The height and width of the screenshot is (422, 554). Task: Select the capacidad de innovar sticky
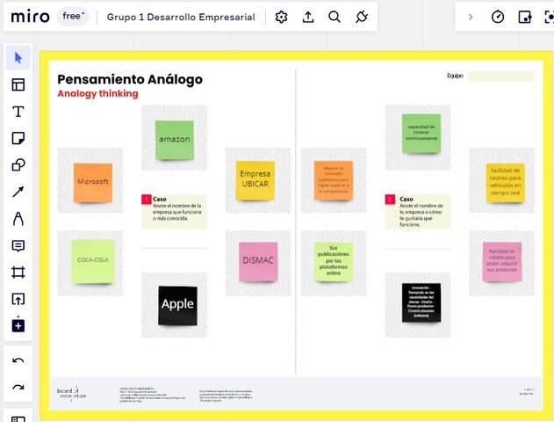(421, 134)
